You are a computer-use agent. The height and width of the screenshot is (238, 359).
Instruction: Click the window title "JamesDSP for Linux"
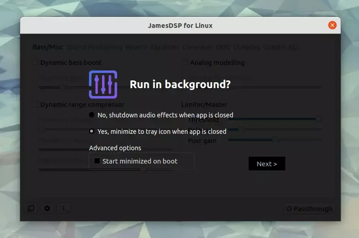click(x=180, y=26)
